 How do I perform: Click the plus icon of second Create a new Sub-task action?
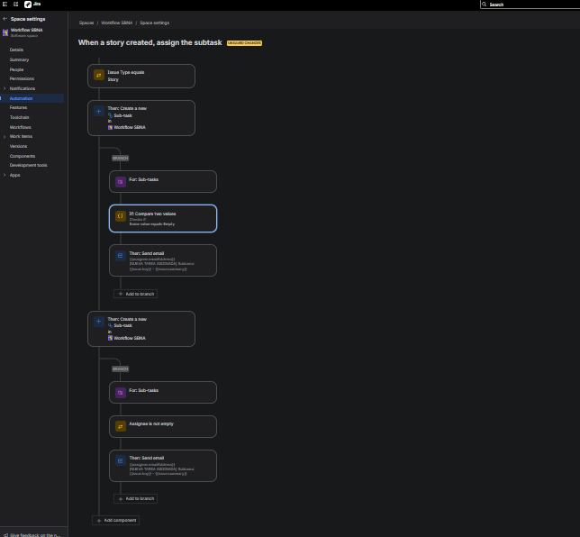[x=99, y=322]
